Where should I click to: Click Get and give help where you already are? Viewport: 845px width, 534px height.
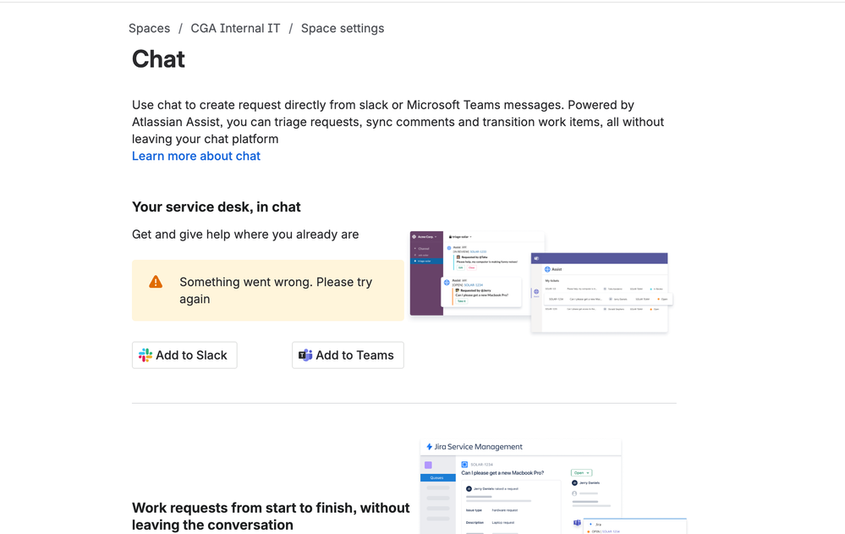[x=245, y=234]
